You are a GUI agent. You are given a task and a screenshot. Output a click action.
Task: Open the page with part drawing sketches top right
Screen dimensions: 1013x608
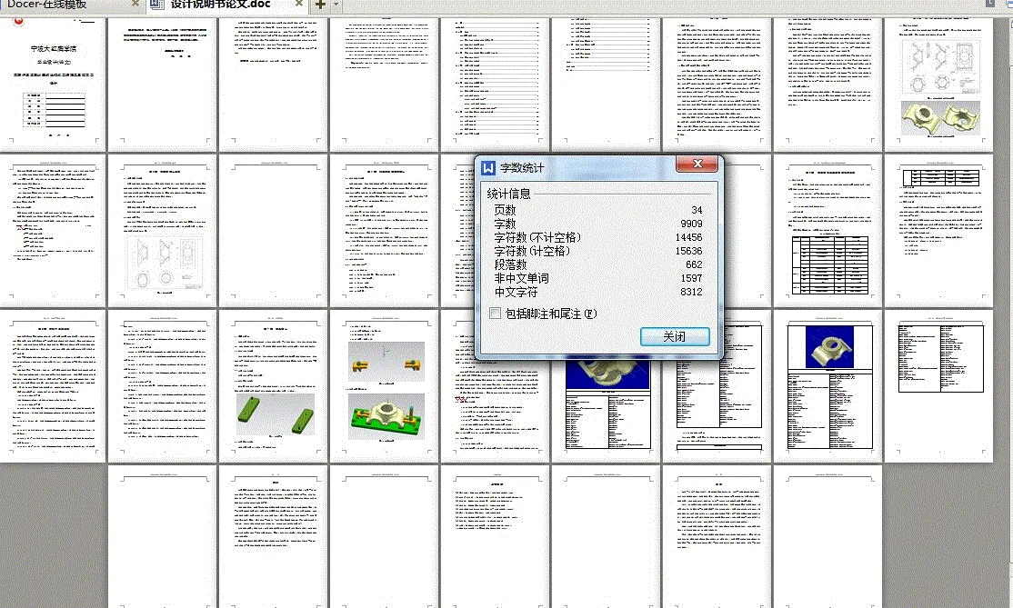(x=939, y=82)
